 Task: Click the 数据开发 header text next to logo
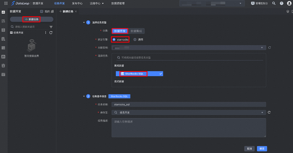38,3
